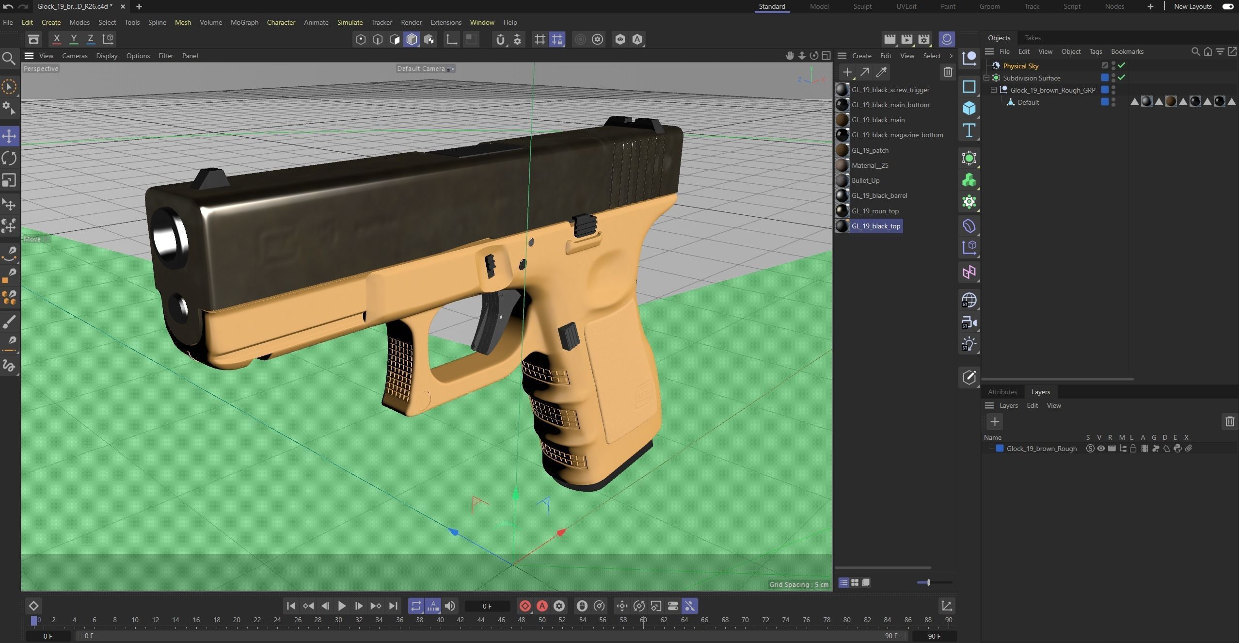Toggle visibility eye for Glock_19_brown_Rough layer

click(x=1101, y=449)
